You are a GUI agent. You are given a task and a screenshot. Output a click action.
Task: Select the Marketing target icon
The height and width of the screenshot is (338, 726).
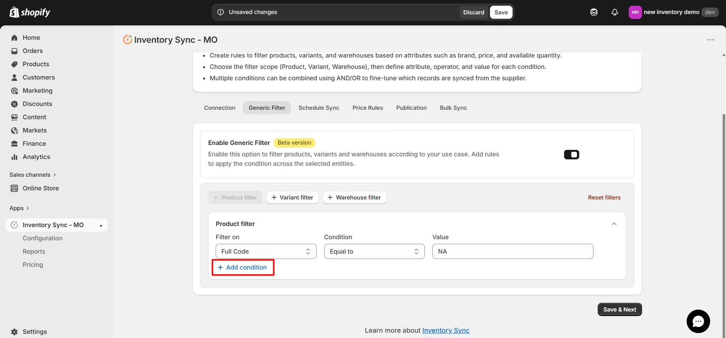tap(14, 90)
